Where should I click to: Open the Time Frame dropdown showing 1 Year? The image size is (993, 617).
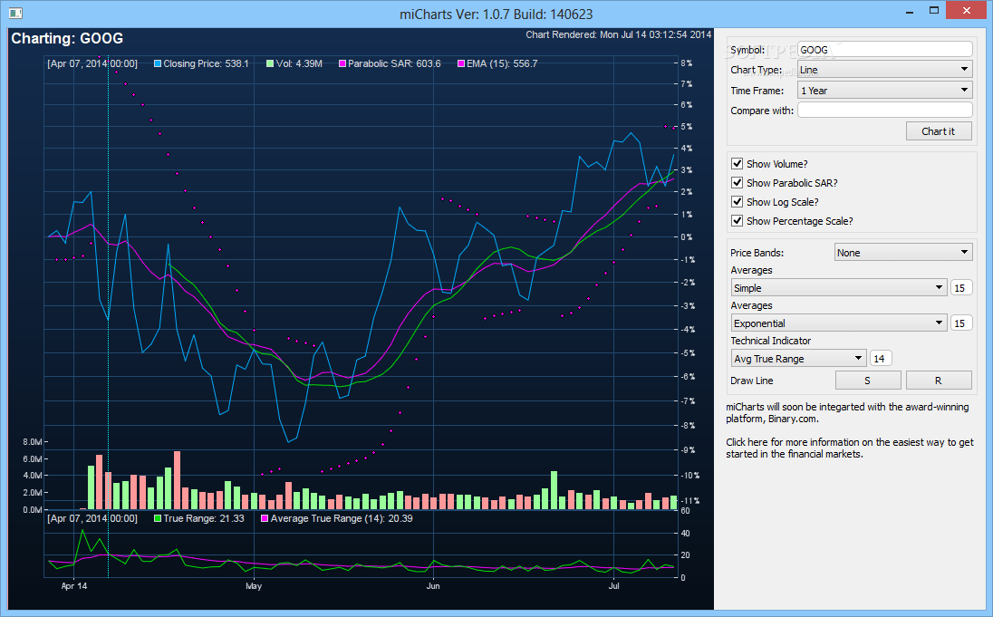884,90
